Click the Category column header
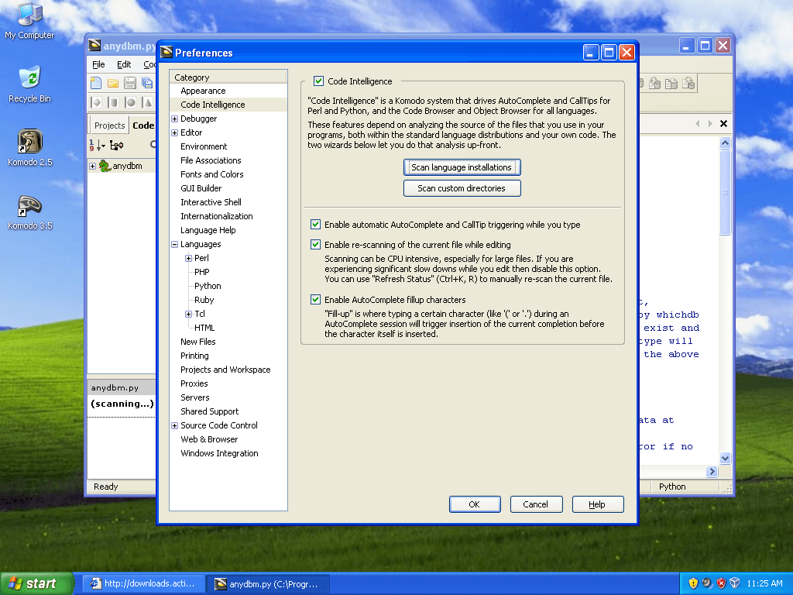The width and height of the screenshot is (793, 595). coord(228,77)
